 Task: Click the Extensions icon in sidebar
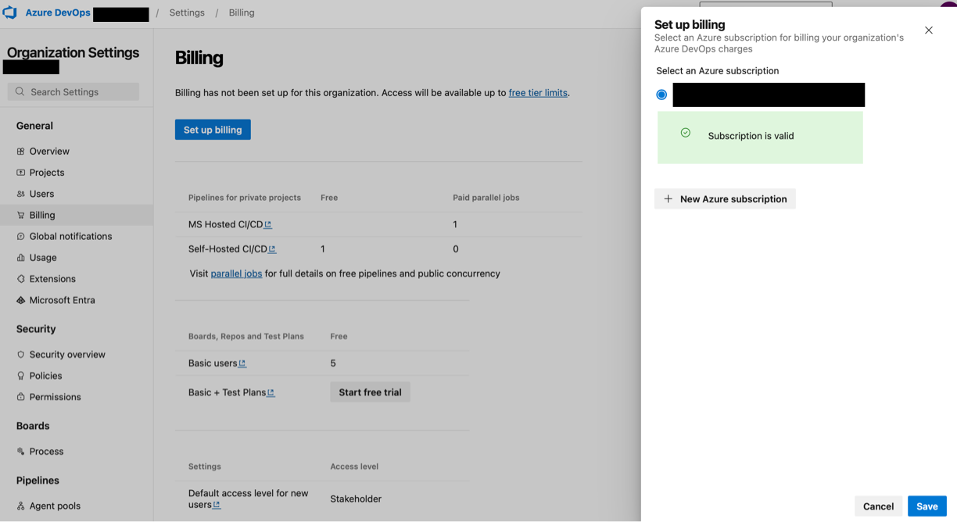tap(21, 278)
